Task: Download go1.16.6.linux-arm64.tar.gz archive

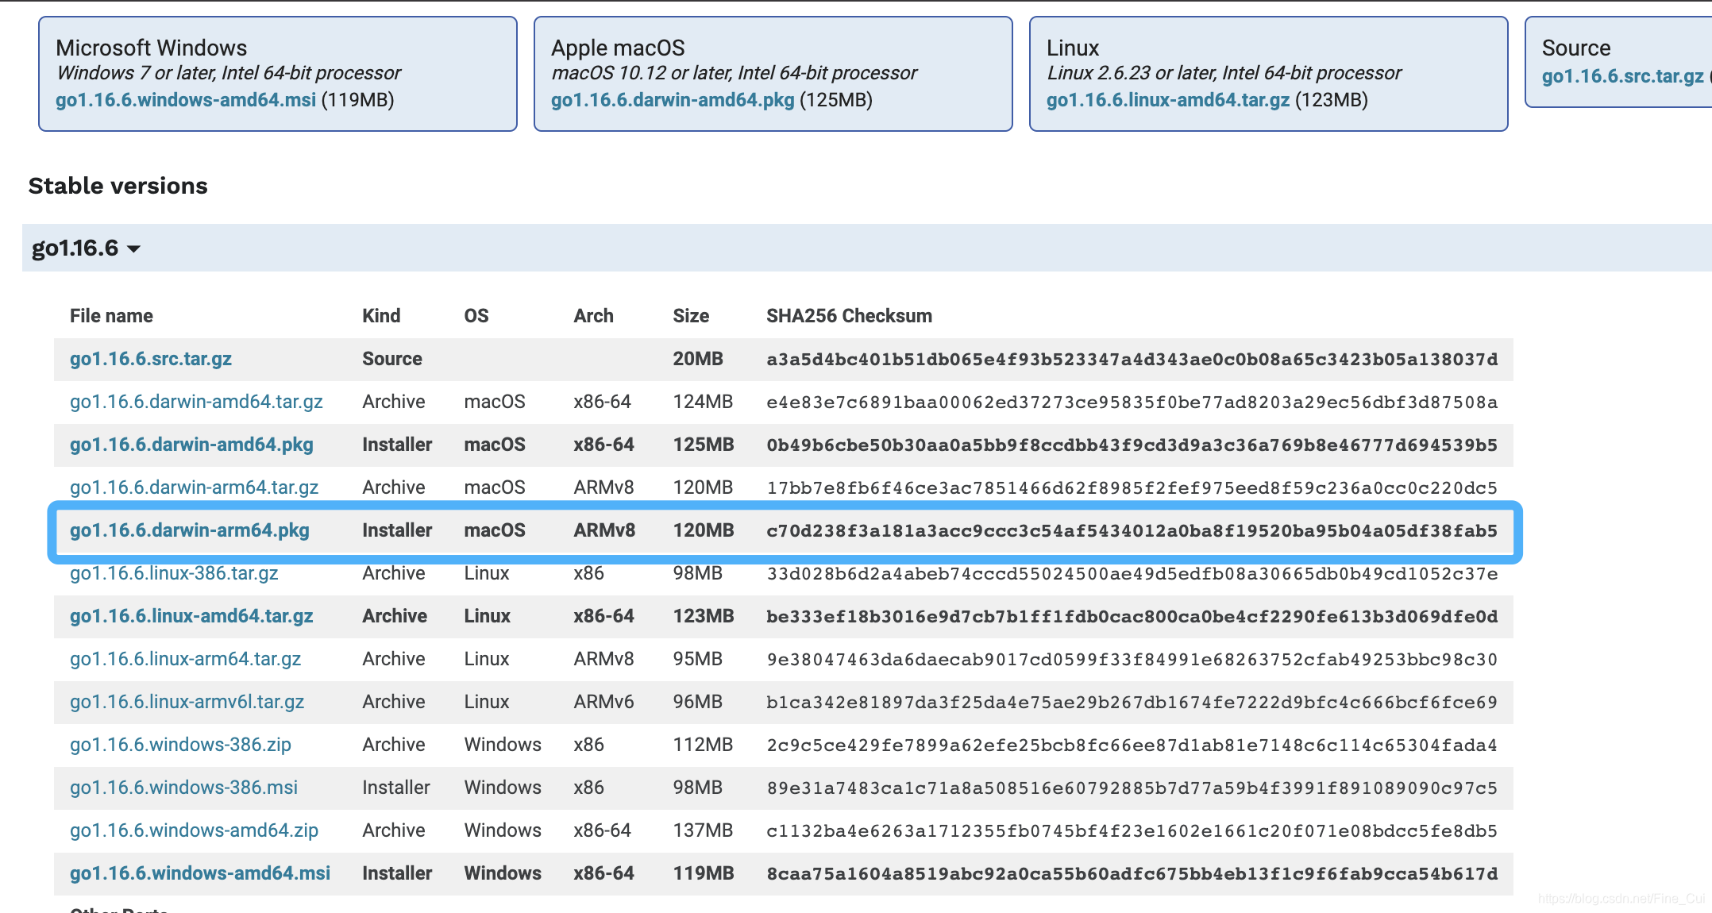Action: (x=185, y=659)
